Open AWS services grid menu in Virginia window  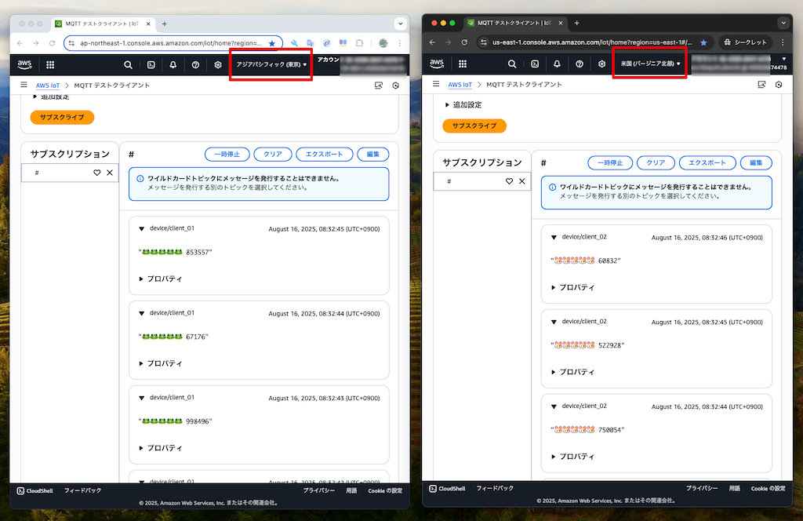click(463, 64)
